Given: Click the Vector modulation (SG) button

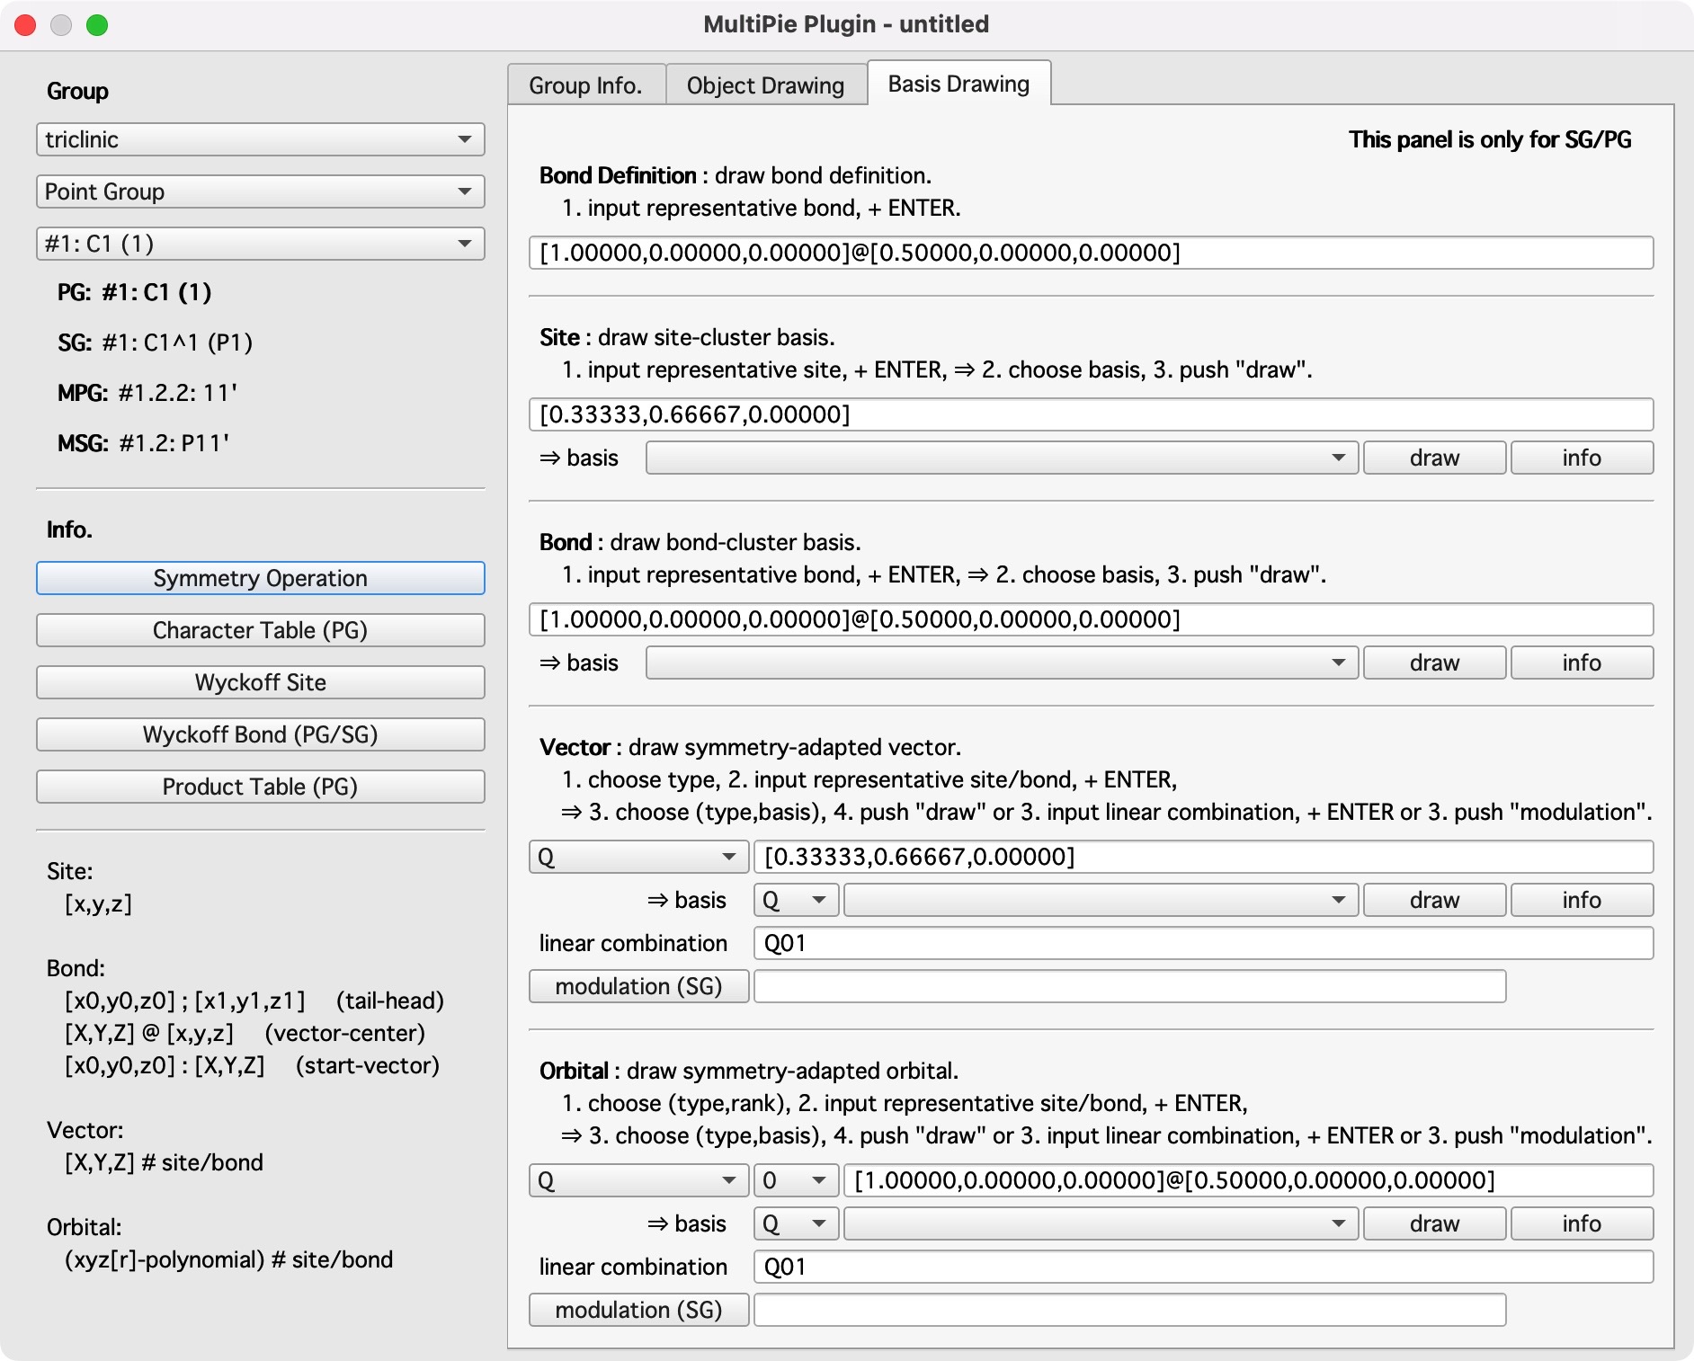Looking at the screenshot, I should click(638, 986).
